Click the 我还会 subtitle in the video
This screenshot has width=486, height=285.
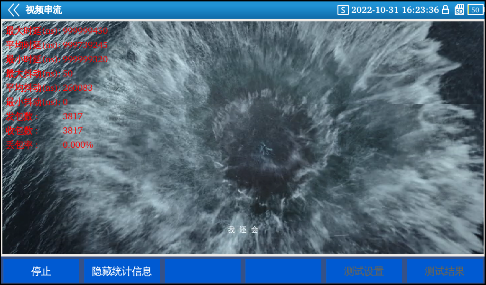click(x=243, y=230)
